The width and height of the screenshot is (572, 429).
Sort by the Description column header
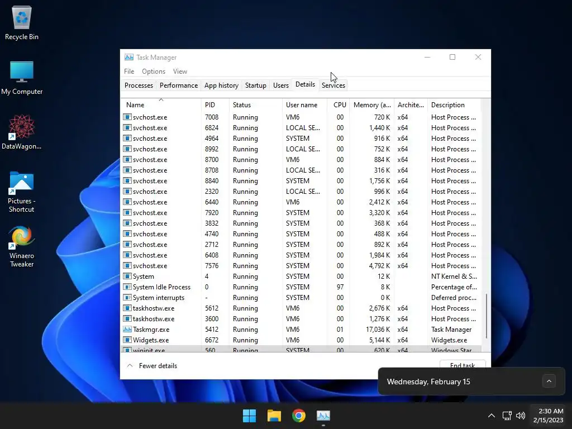coord(454,104)
